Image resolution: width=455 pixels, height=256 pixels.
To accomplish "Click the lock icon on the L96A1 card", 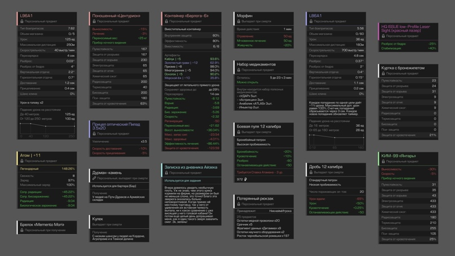I will 22,21.
